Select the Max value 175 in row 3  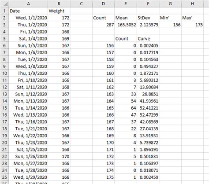point(192,25)
